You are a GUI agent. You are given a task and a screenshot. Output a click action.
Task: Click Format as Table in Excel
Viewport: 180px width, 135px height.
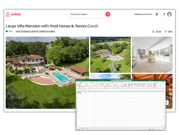[129, 85]
